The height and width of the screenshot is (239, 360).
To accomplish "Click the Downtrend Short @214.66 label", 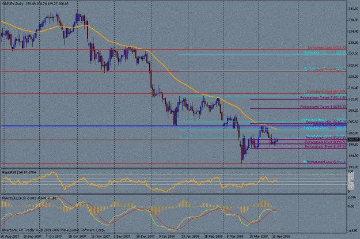I will tap(326, 92).
